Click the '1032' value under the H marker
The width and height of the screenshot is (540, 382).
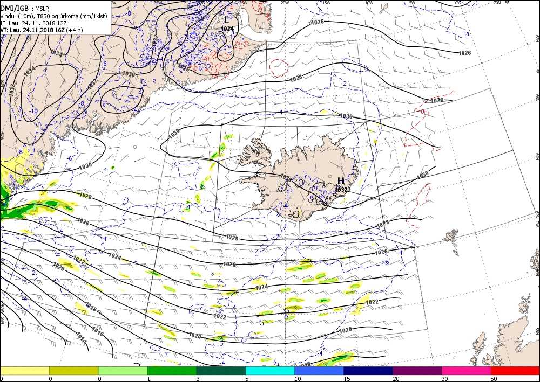(341, 190)
